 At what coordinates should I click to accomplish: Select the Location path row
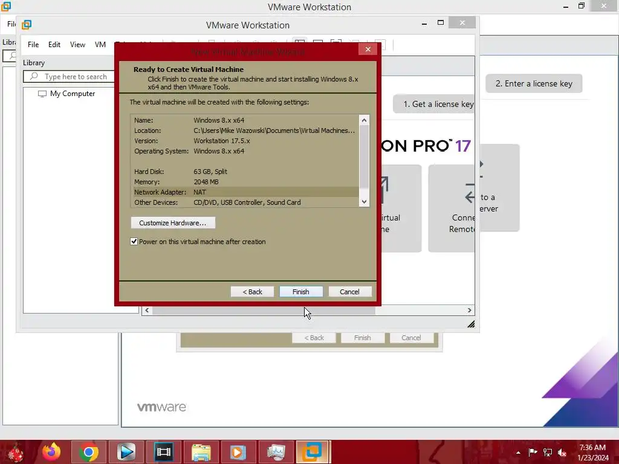pyautogui.click(x=245, y=130)
